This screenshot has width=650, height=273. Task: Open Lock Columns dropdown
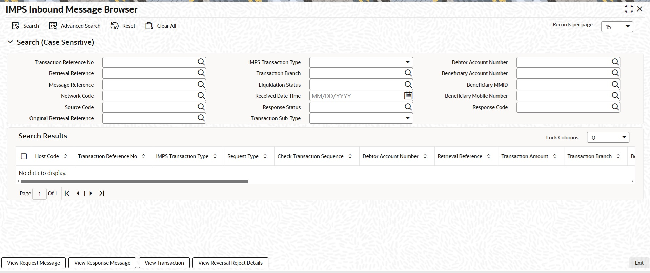pos(608,137)
